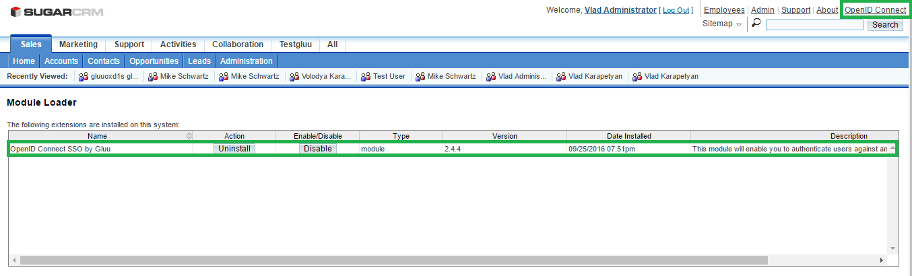This screenshot has width=912, height=276.
Task: Click the user icon beside gluuoxd1s gl...
Action: coord(84,77)
